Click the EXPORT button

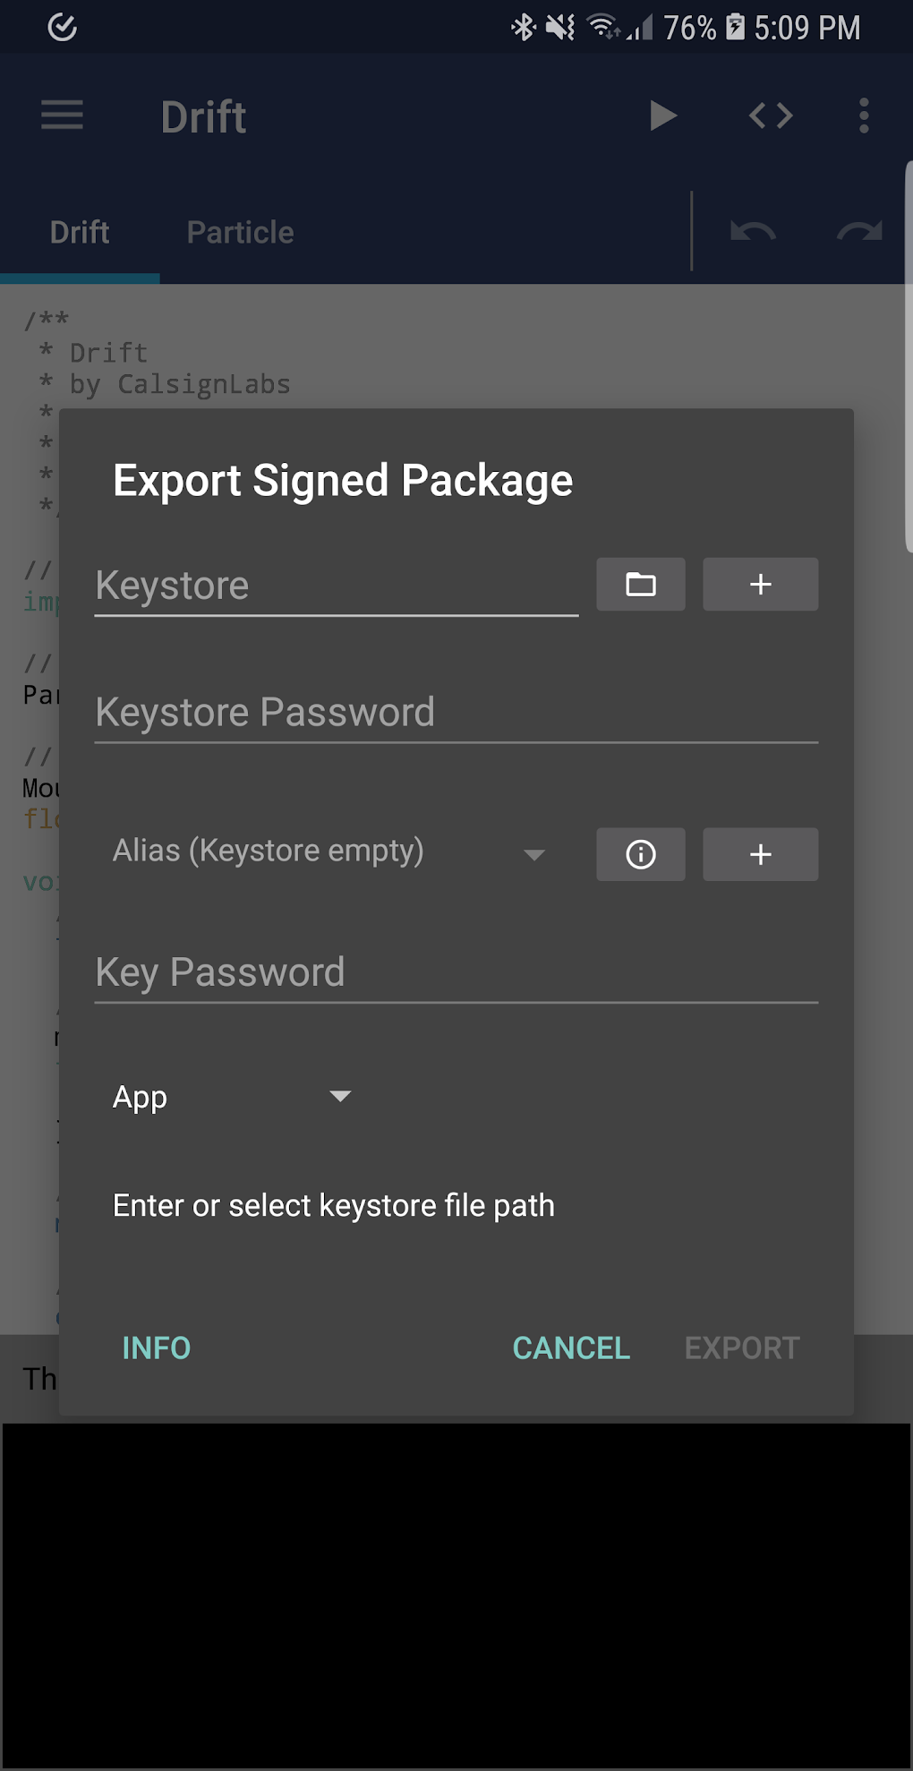[x=742, y=1347]
